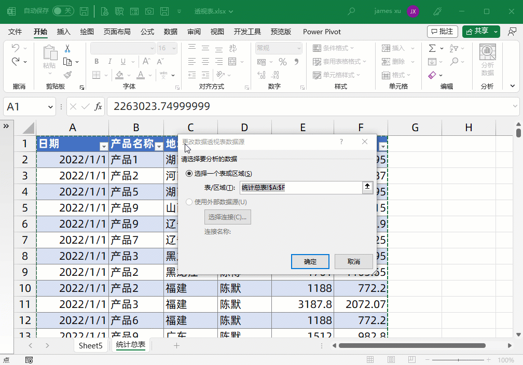Click the Find magnifier icon in editing group
Screen dimensions: 523x365
(454, 61)
